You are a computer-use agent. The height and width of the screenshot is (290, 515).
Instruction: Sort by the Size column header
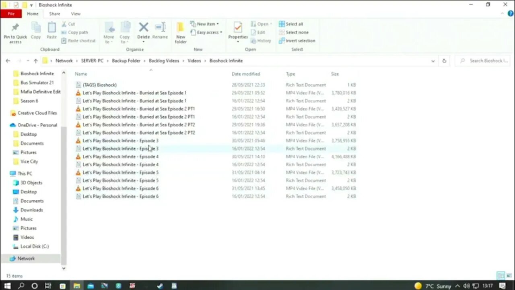tap(335, 74)
